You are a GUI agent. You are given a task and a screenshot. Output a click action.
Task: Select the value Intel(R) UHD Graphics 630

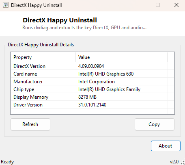[x=106, y=74]
